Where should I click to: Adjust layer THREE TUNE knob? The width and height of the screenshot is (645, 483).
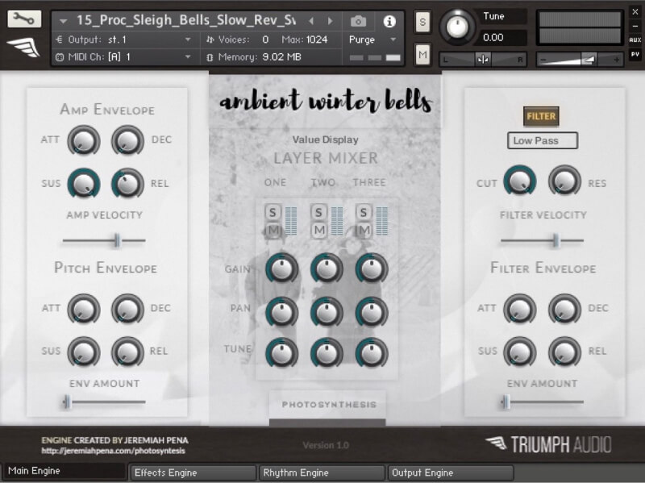(x=372, y=353)
